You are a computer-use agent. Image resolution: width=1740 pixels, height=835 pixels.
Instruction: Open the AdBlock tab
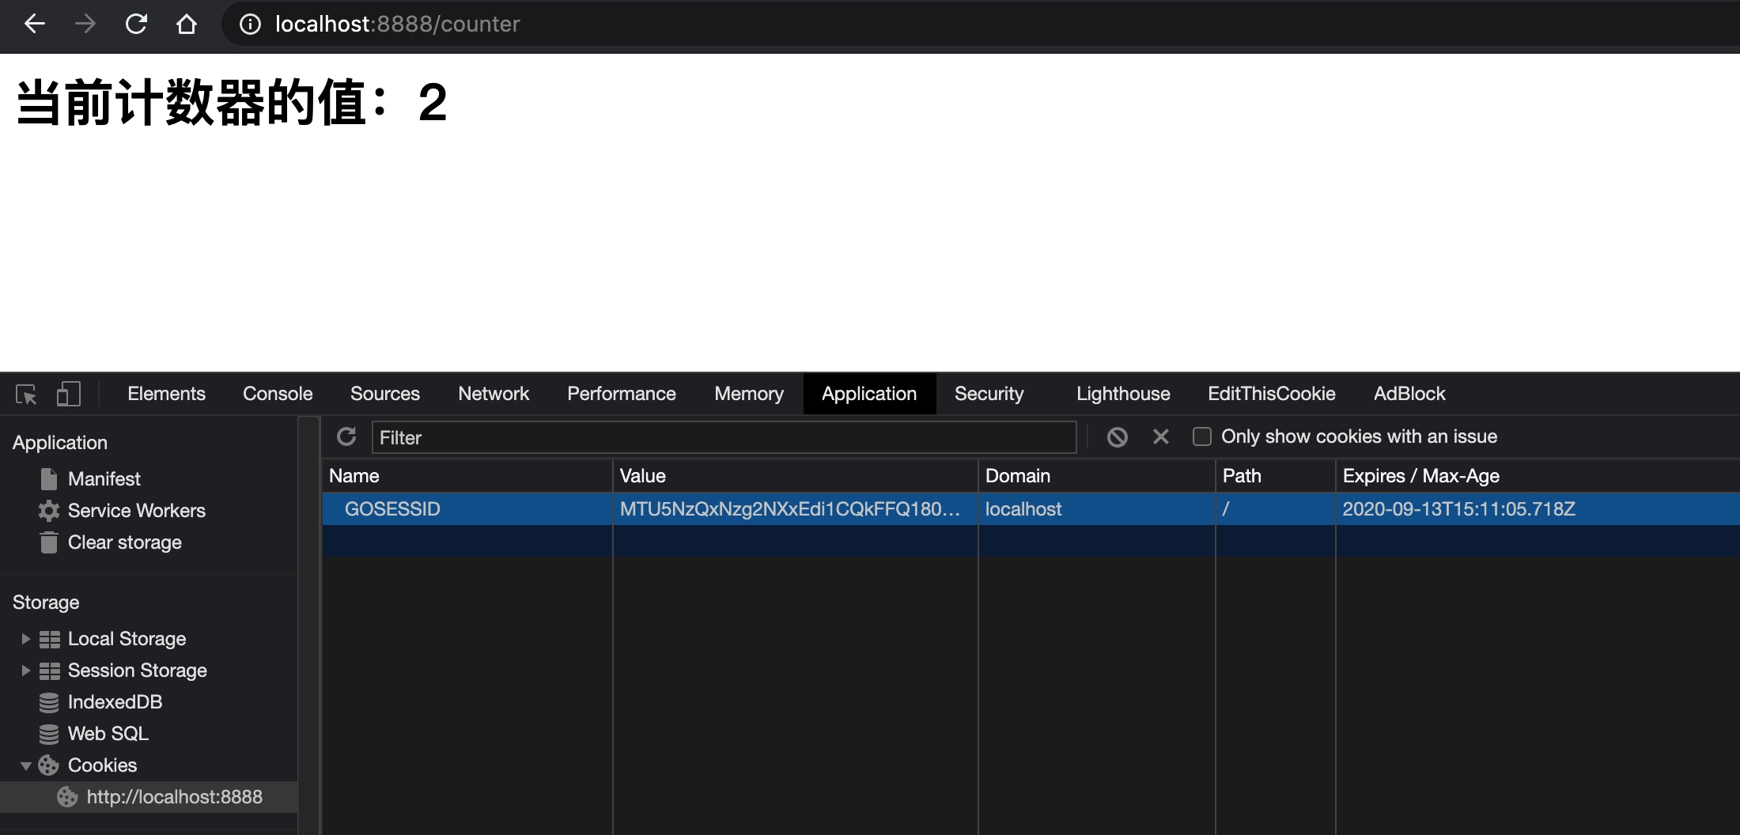pos(1409,394)
